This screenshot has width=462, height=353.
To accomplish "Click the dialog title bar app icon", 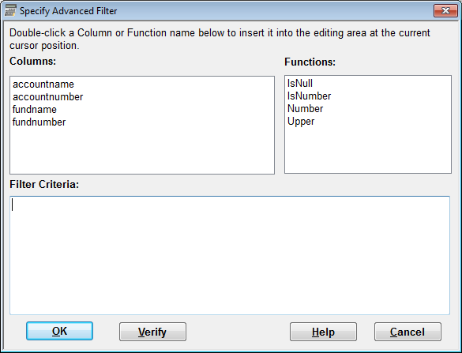I will click(10, 10).
